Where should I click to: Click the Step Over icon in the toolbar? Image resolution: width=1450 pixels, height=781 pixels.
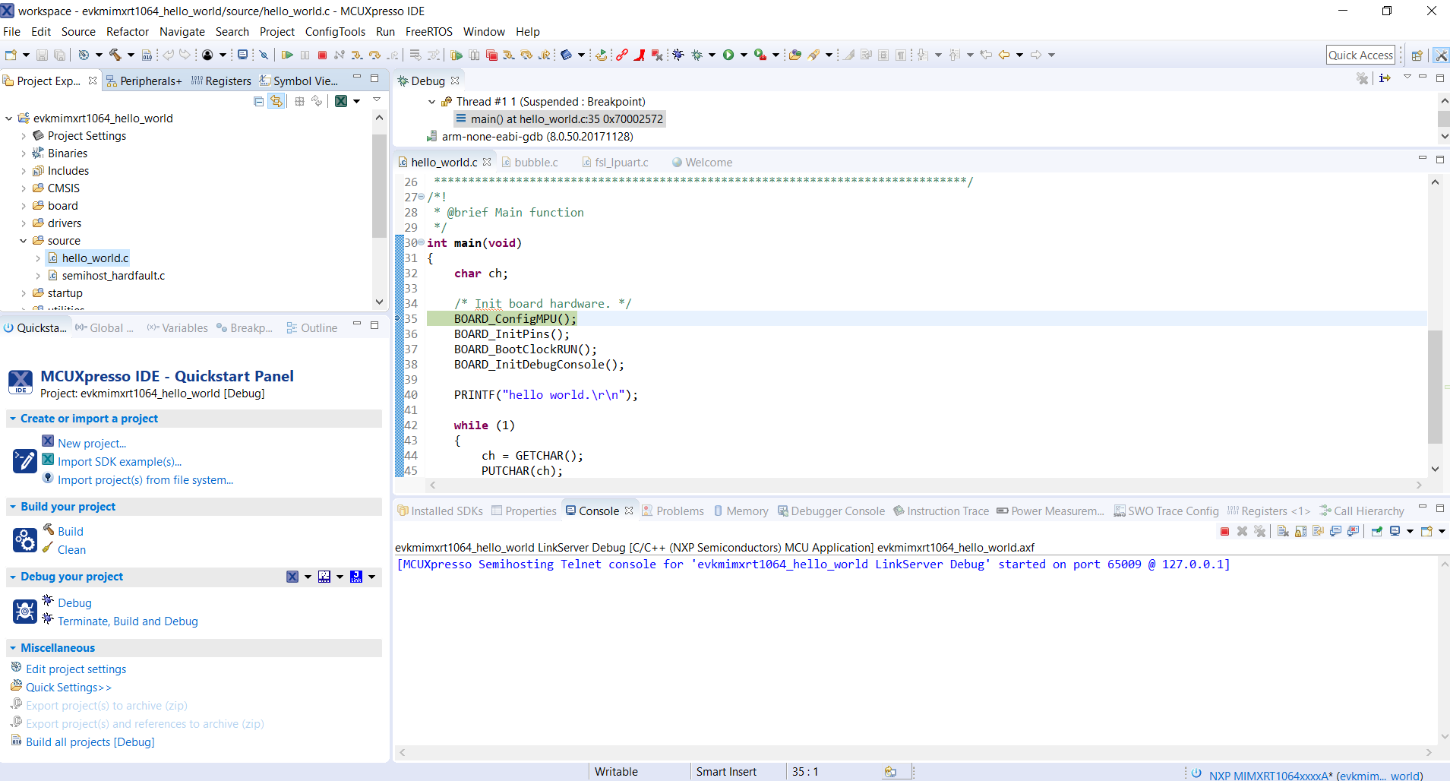pos(375,55)
